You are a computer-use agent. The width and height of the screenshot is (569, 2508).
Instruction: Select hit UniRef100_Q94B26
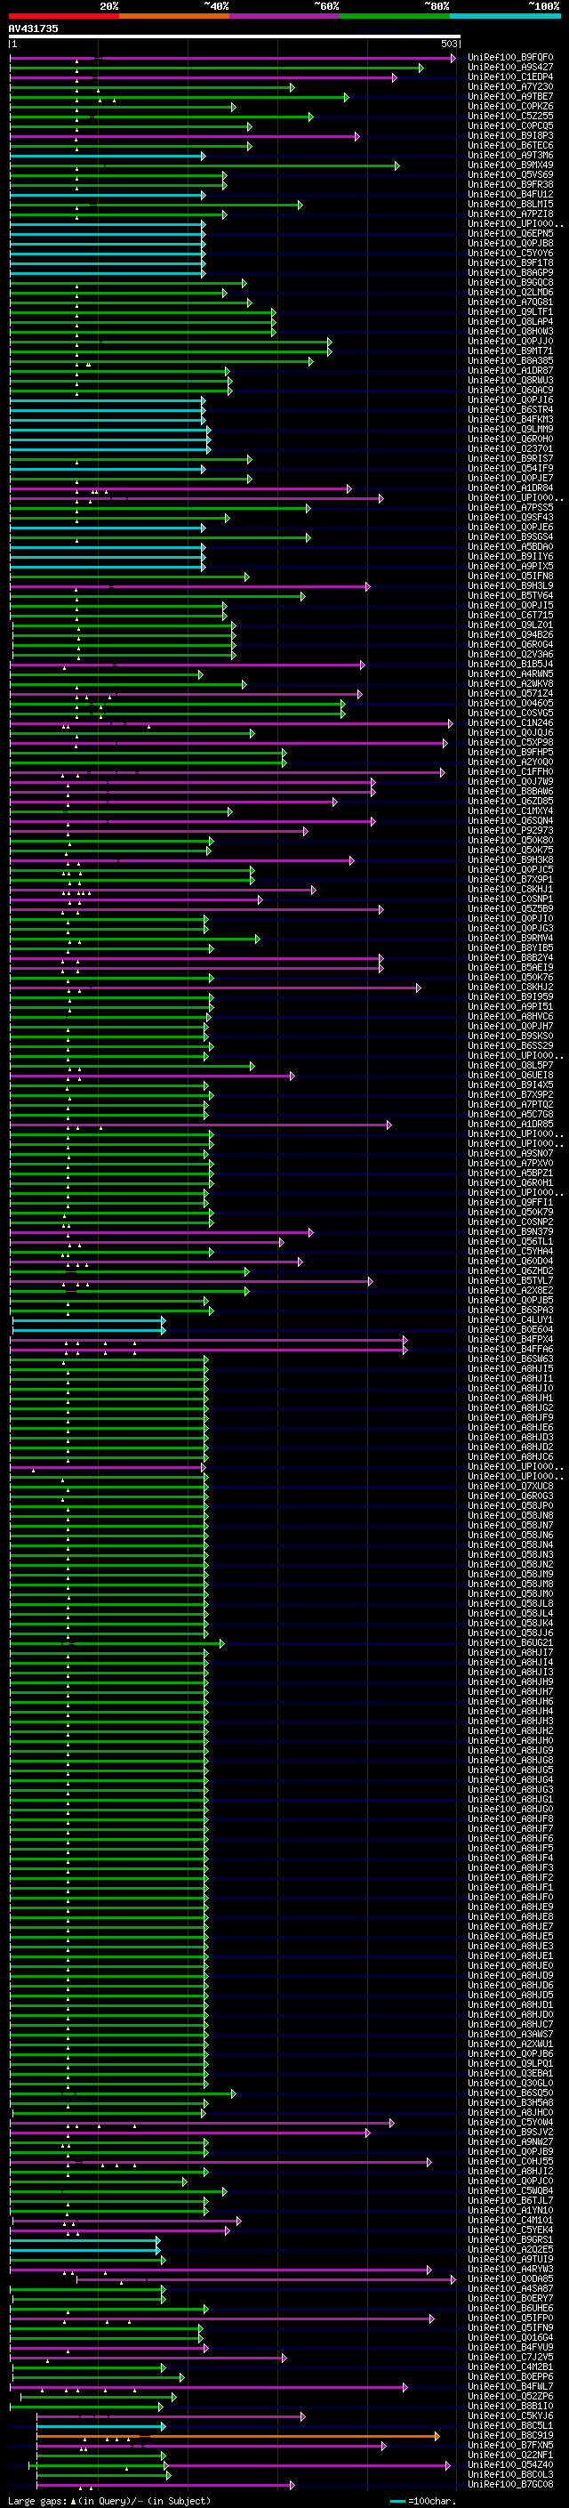[510, 635]
